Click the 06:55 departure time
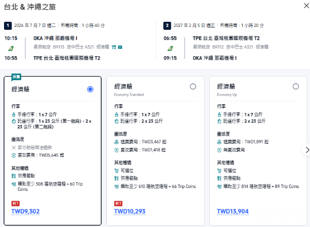 click(x=170, y=38)
